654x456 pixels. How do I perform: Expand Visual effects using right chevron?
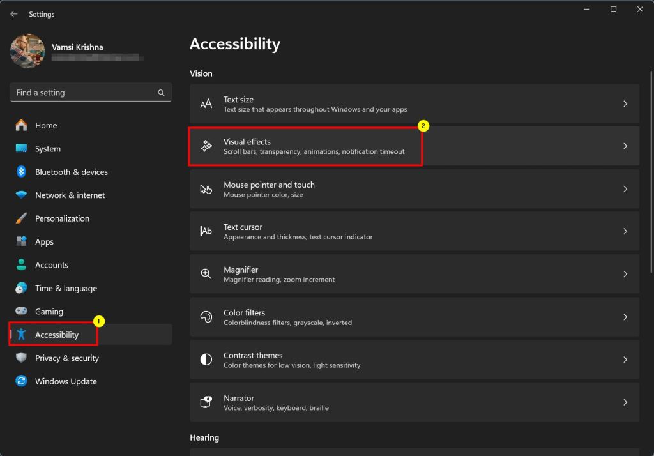pos(625,146)
